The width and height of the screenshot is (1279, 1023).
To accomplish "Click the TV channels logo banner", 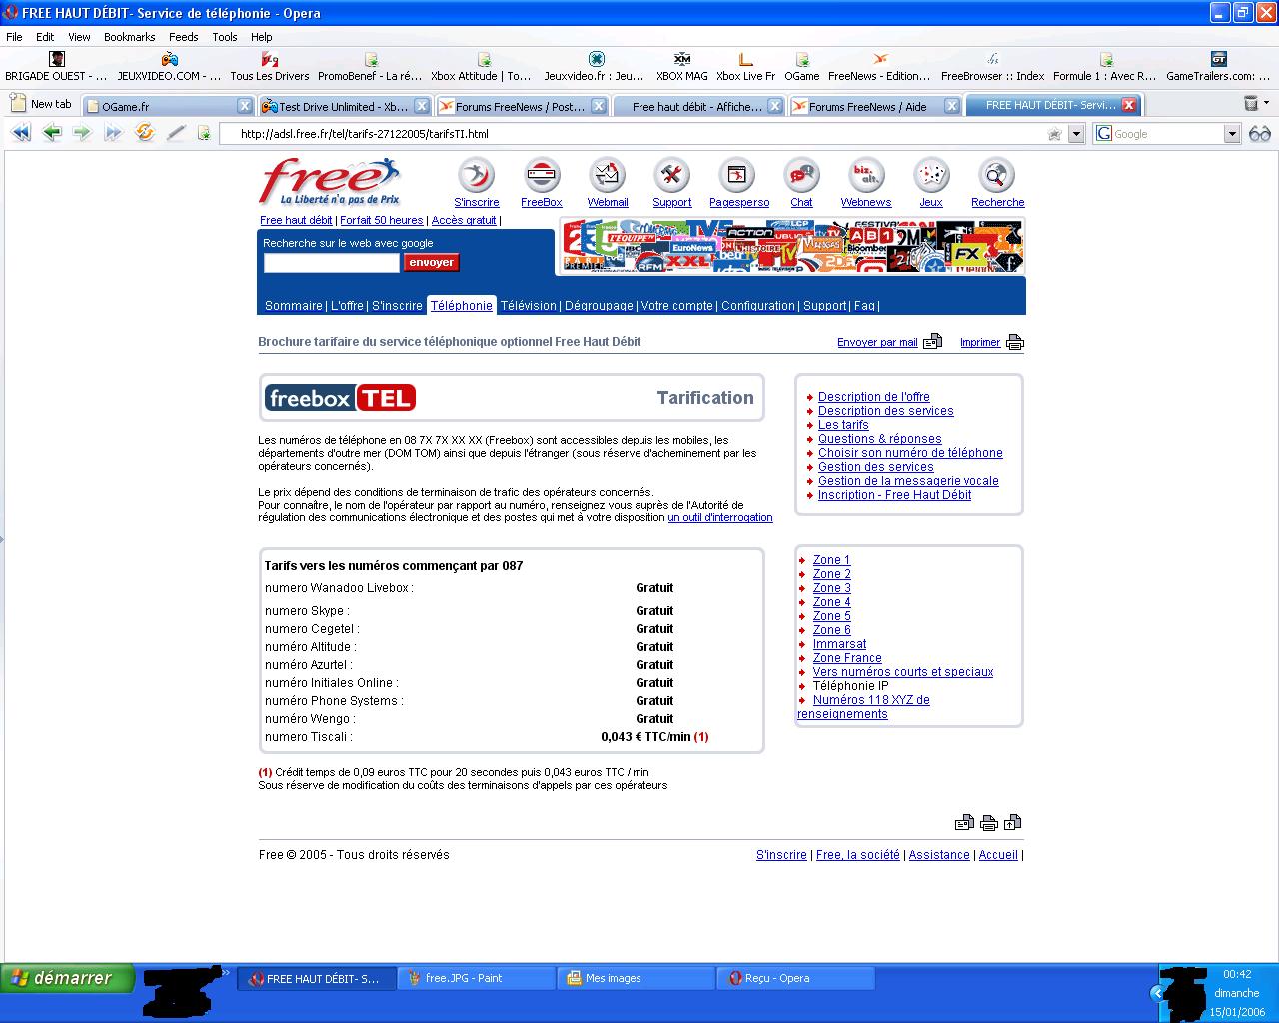I will tap(790, 246).
